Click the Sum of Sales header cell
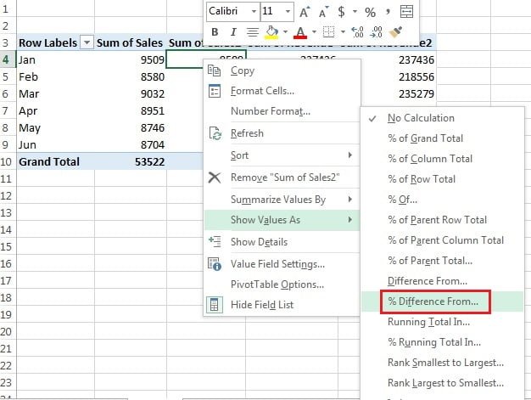This screenshot has width=531, height=400. pos(131,42)
